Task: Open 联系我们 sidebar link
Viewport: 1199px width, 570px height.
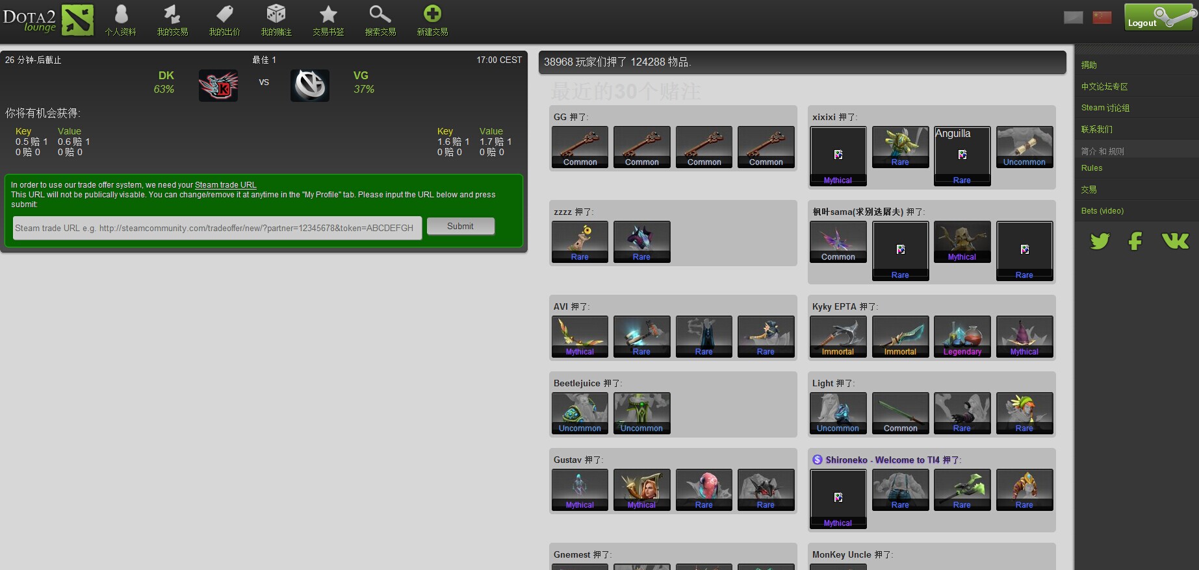Action: click(1096, 129)
